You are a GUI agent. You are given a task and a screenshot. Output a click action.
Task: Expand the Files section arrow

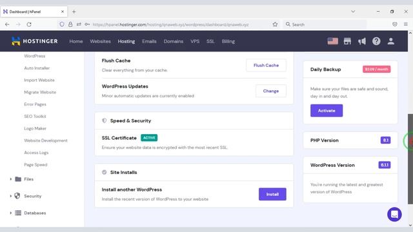[x=11, y=179]
